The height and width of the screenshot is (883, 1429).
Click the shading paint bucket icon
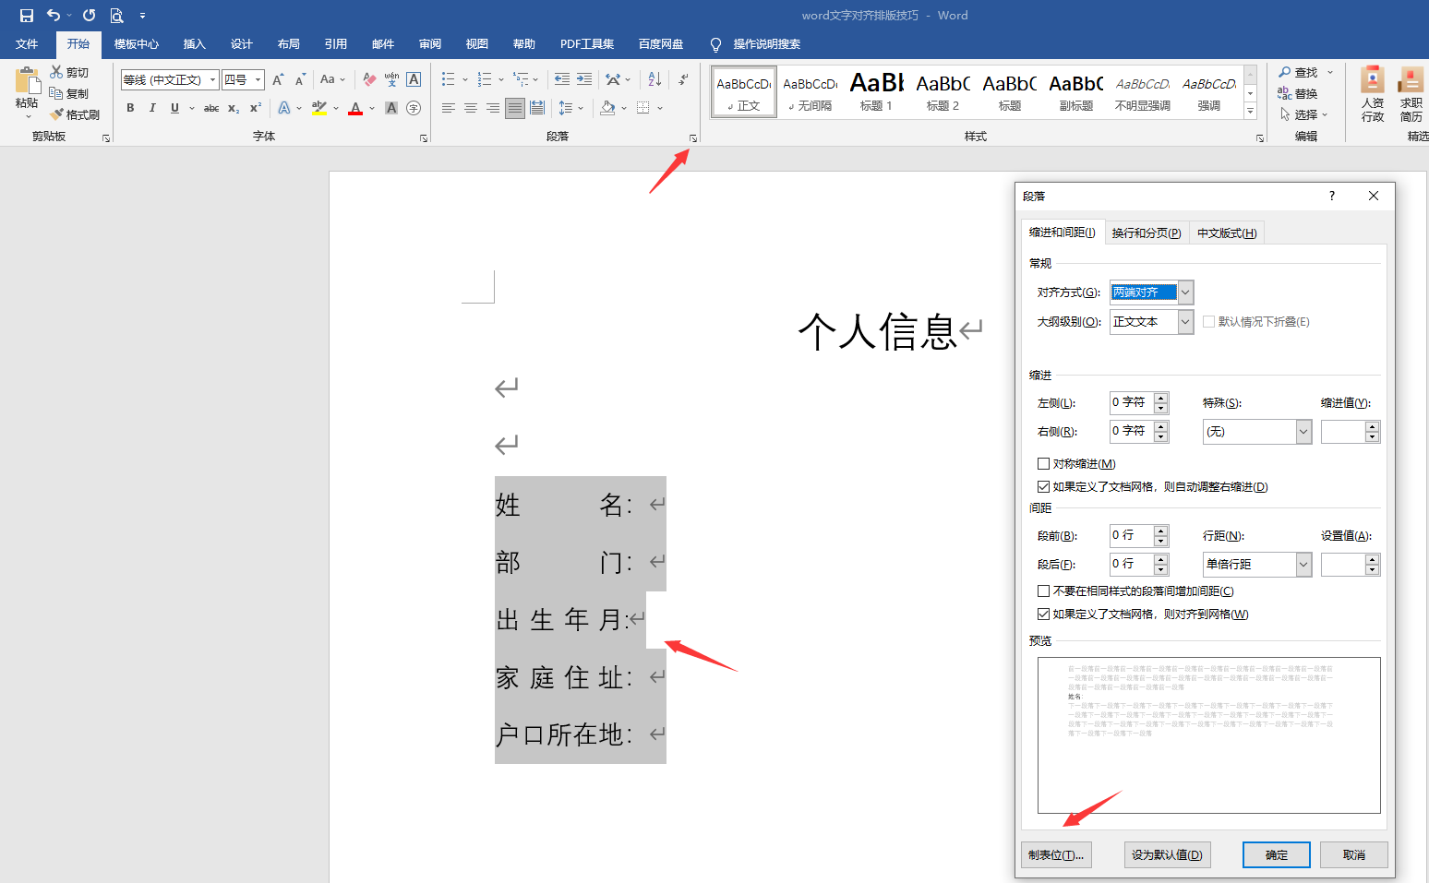coord(607,108)
